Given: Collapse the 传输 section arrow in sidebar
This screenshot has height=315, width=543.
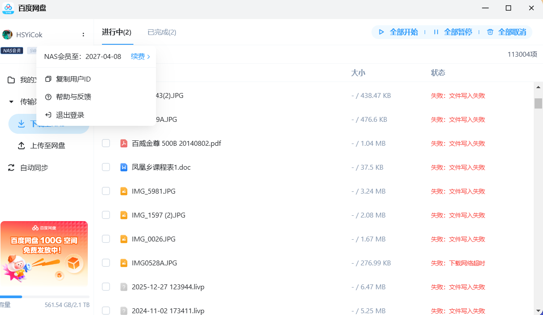Looking at the screenshot, I should [12, 102].
